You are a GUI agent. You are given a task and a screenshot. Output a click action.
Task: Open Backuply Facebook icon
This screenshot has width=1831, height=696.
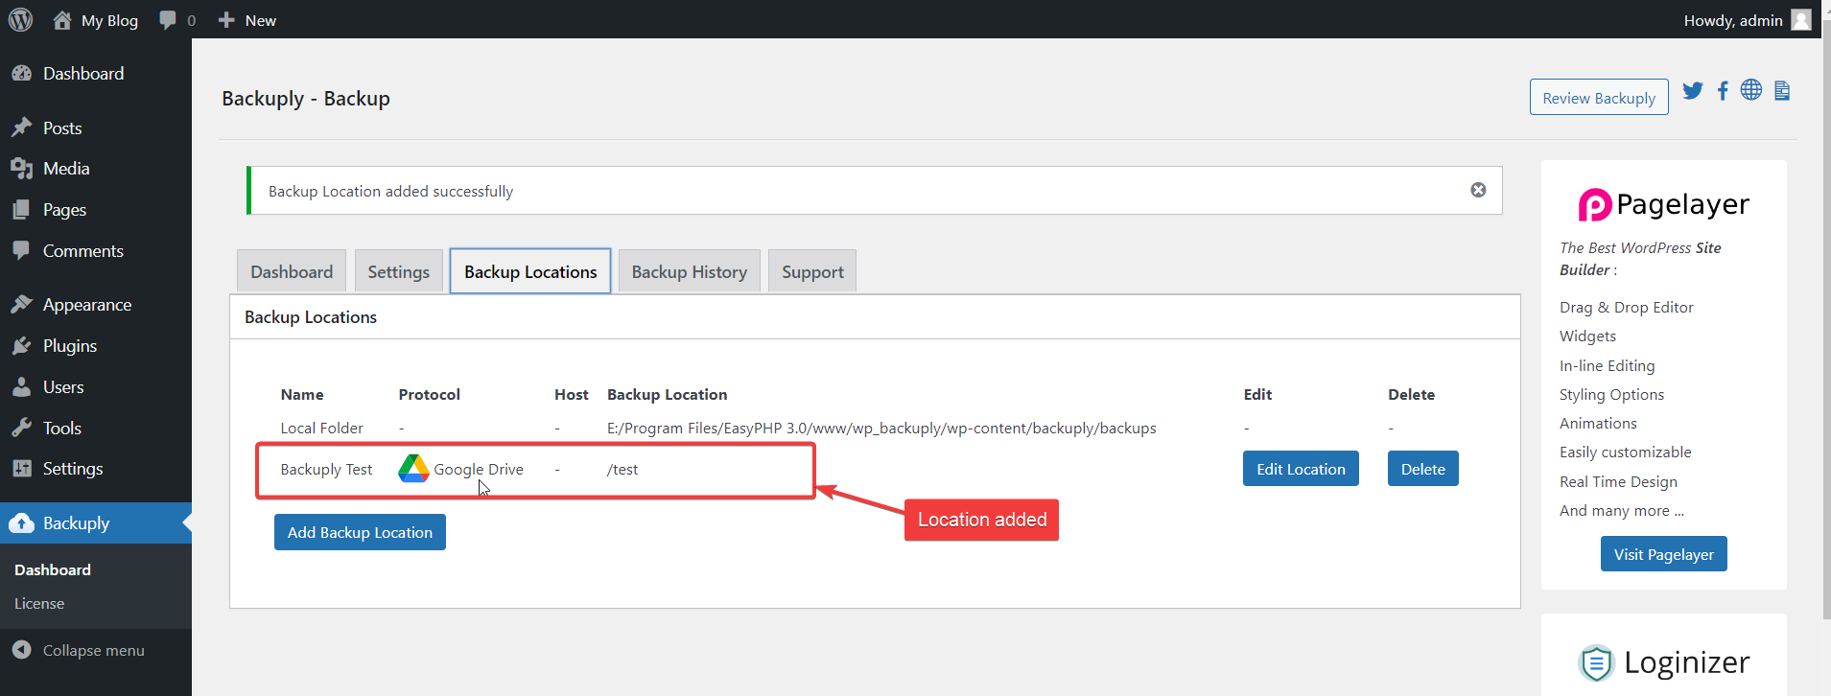[1723, 90]
